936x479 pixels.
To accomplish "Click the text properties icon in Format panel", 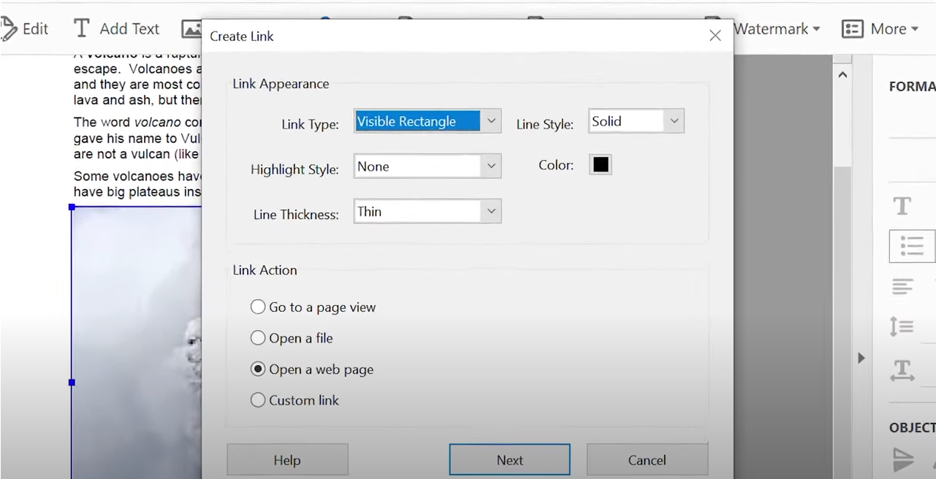I will click(x=902, y=207).
